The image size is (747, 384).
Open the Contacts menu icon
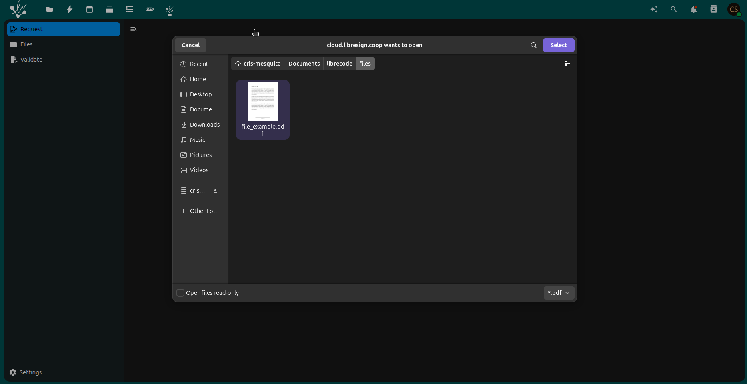click(x=714, y=9)
